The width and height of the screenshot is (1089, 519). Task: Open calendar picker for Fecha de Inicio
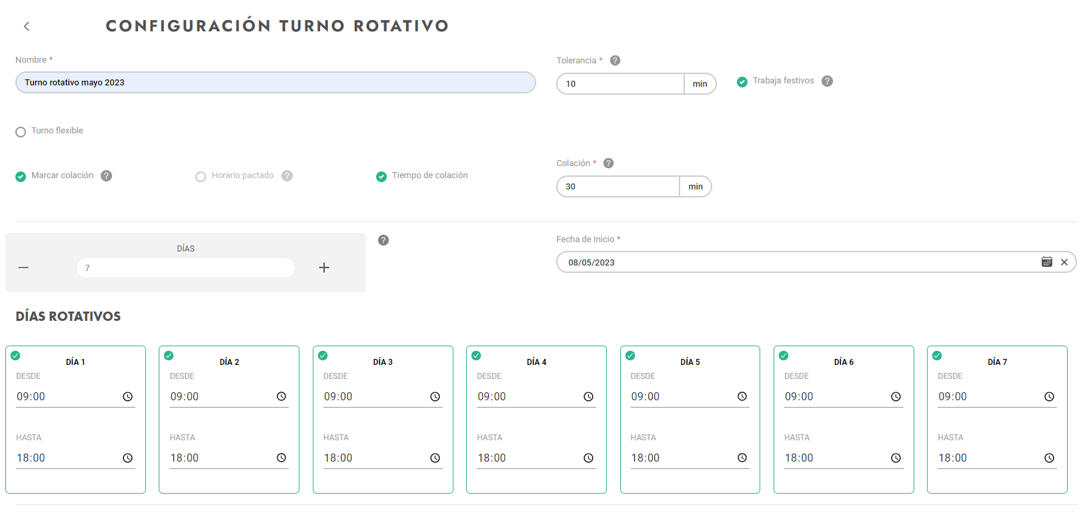1046,262
